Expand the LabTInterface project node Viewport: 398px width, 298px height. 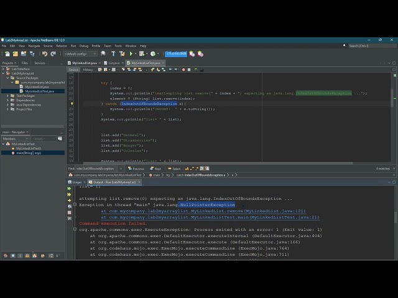pyautogui.click(x=3, y=69)
